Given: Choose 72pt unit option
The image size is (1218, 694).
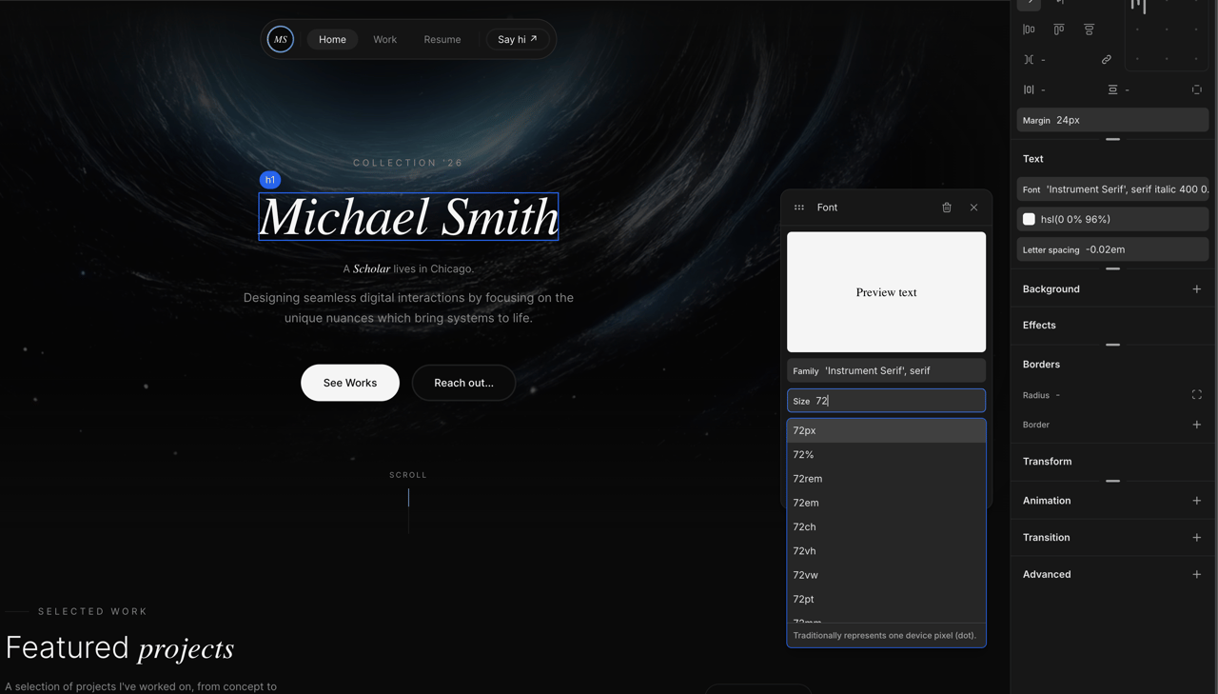Looking at the screenshot, I should (x=886, y=600).
